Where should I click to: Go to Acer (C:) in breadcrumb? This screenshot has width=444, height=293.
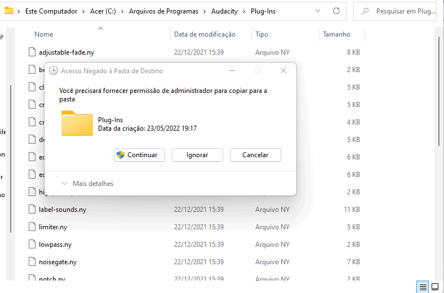click(x=103, y=11)
